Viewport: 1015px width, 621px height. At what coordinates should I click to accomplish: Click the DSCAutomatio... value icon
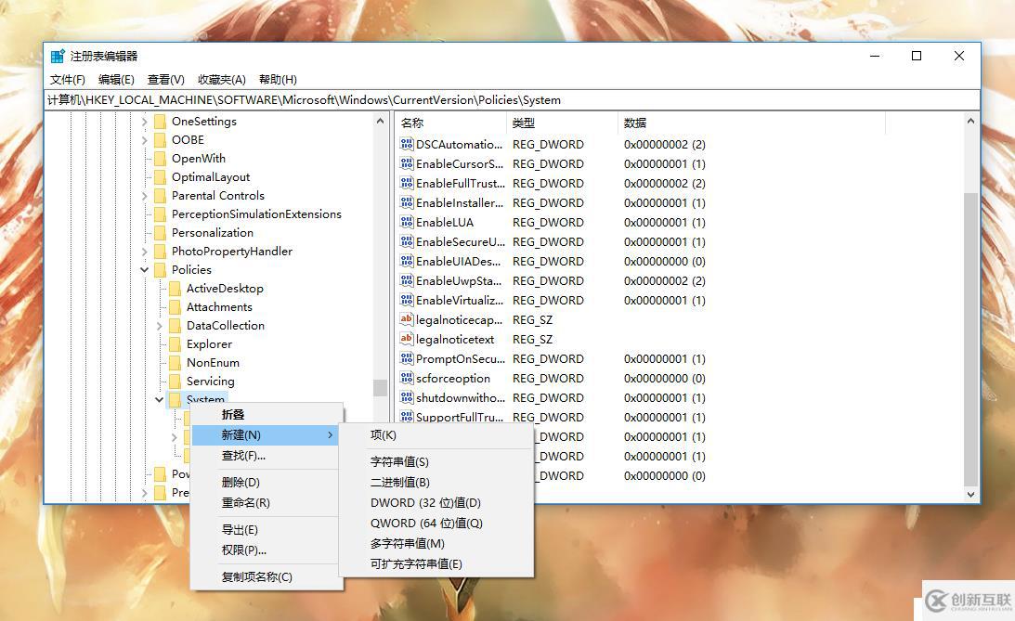[407, 144]
